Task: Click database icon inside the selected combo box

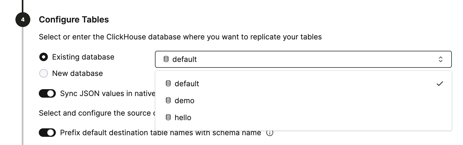Action: coord(166,59)
